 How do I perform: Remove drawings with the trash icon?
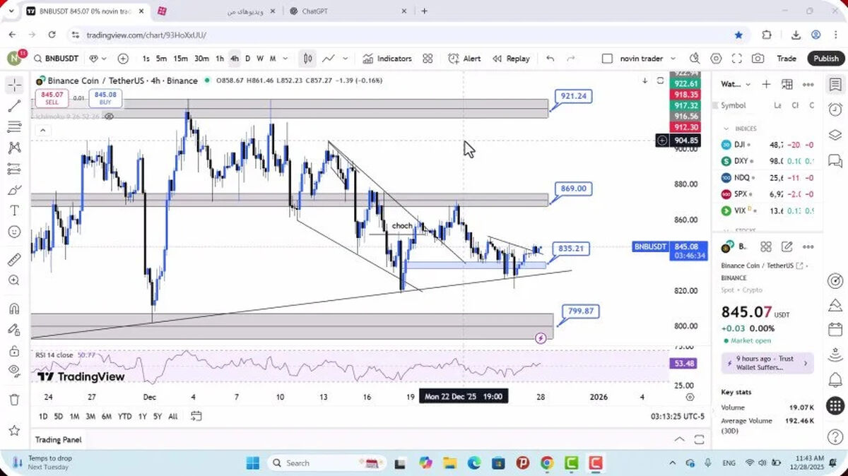[14, 400]
